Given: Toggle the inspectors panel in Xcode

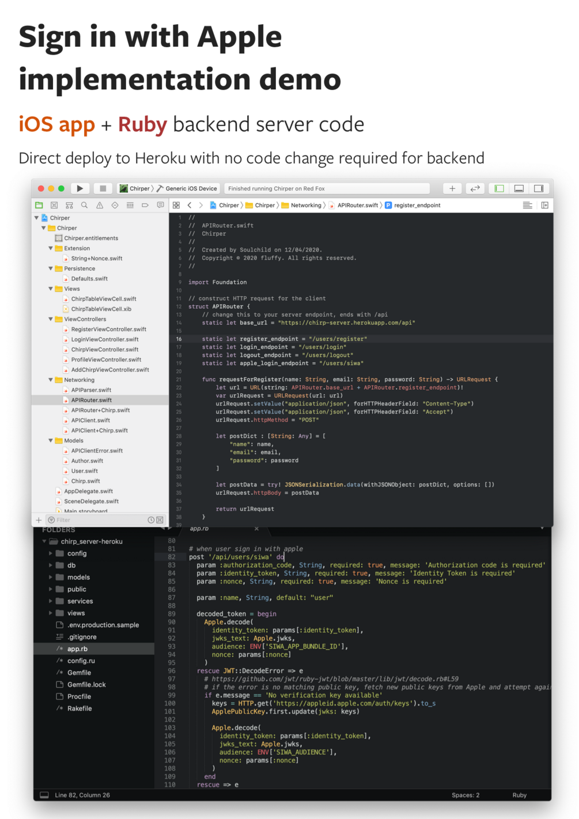Looking at the screenshot, I should [539, 188].
